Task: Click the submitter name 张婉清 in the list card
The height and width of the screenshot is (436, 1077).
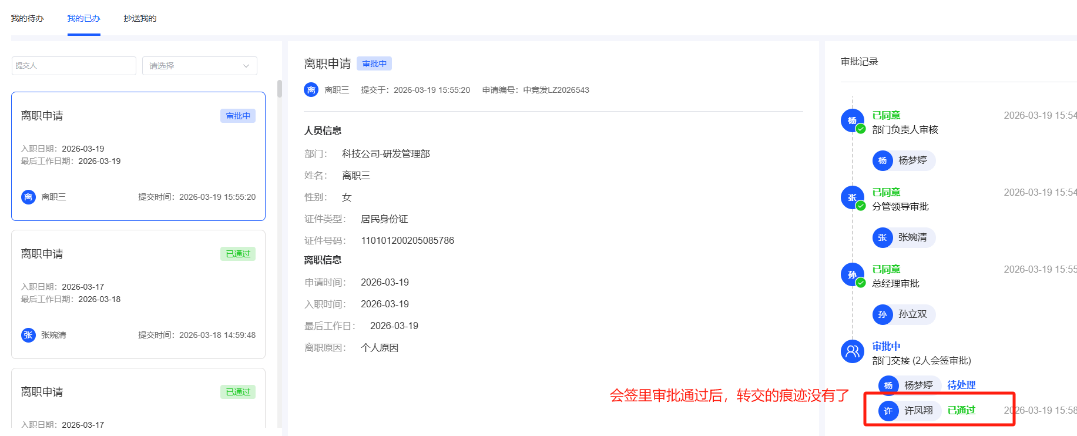Action: coord(53,335)
